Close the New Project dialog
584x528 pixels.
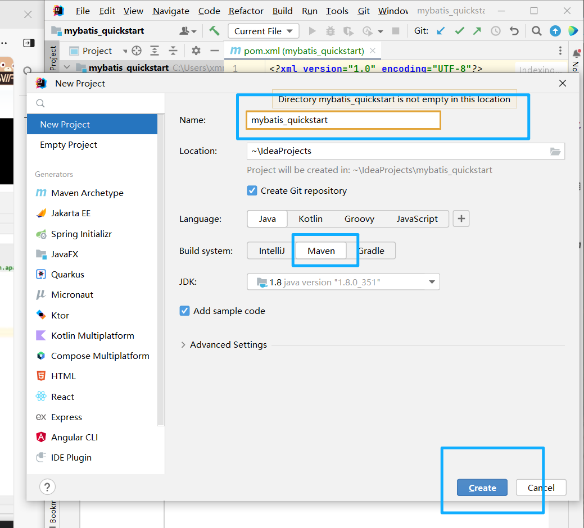pyautogui.click(x=563, y=83)
